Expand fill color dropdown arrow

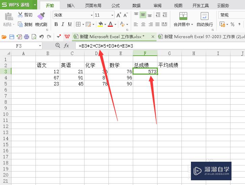[x=105, y=25]
